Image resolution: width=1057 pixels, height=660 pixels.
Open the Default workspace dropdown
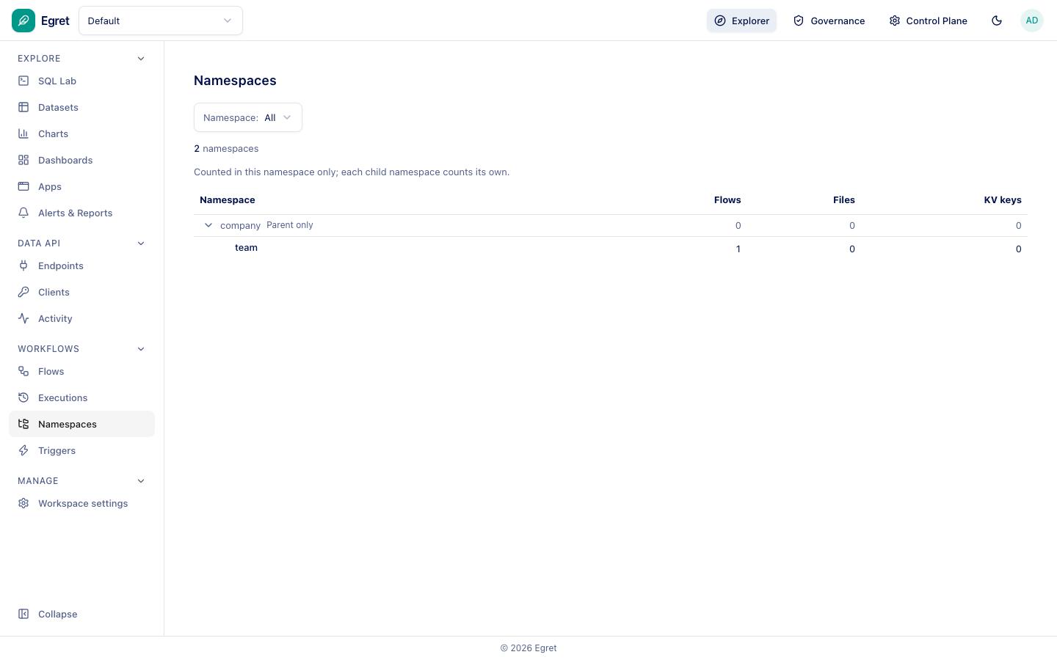(x=161, y=21)
